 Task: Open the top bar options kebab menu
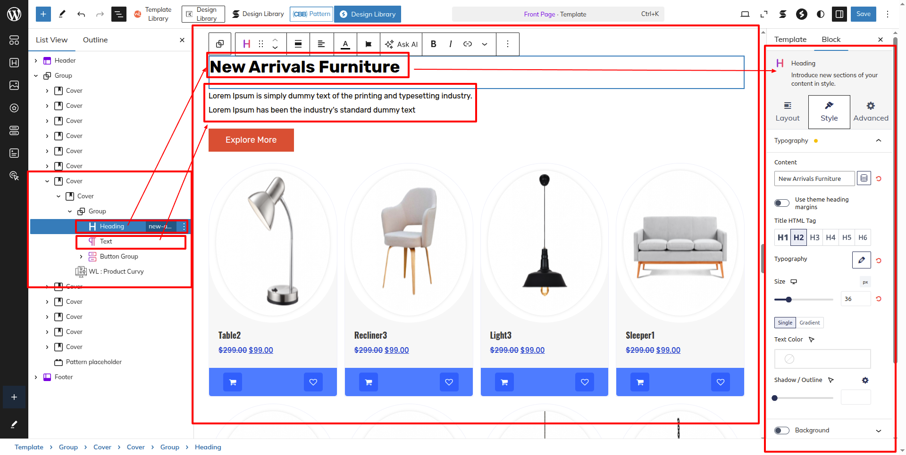[x=888, y=14]
